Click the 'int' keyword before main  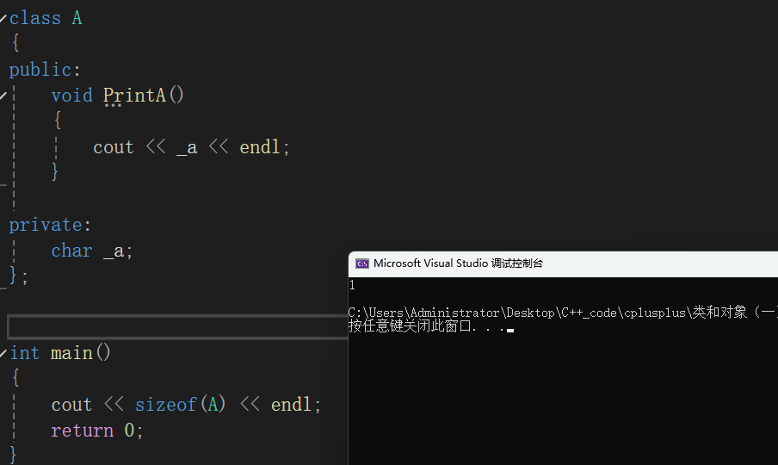pos(24,353)
